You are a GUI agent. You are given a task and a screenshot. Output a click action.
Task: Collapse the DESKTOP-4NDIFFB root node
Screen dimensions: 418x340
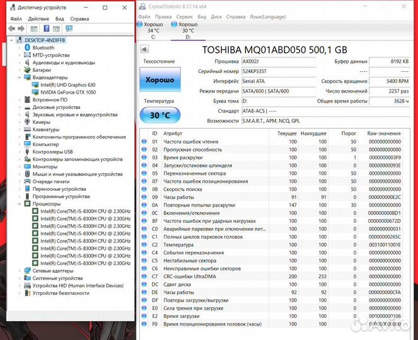(11, 40)
